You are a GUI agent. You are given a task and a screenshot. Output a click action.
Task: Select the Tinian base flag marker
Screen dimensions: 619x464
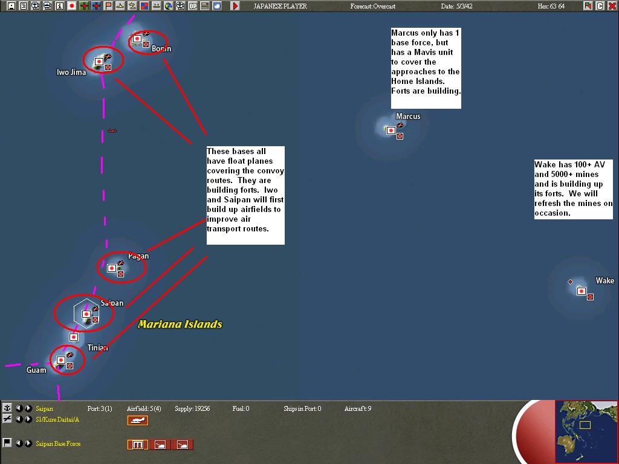(x=74, y=337)
